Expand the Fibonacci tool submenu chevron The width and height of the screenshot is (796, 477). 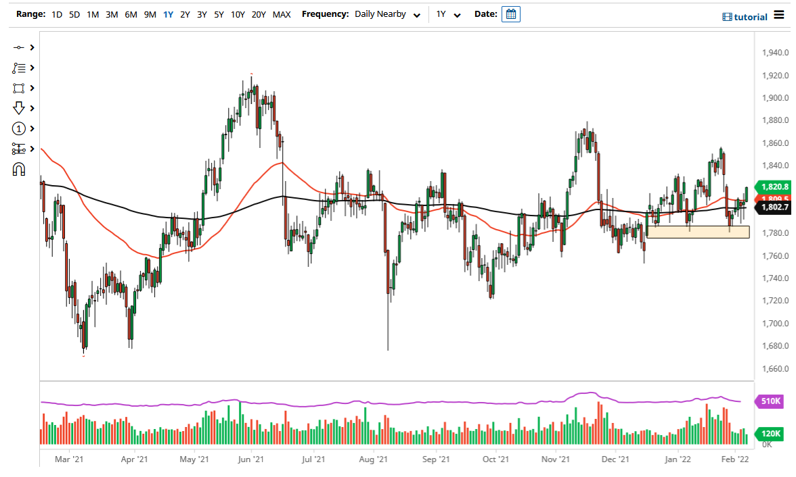(x=32, y=149)
